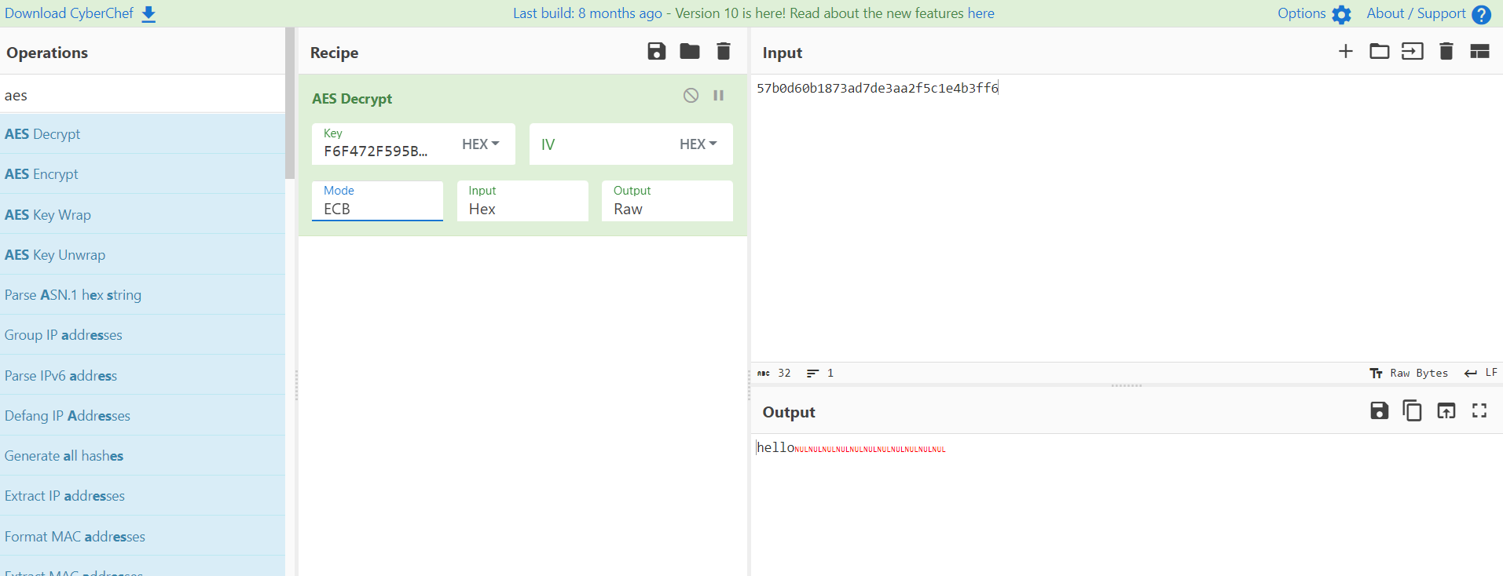Open the Mode dropdown showing ECB

[x=377, y=201]
